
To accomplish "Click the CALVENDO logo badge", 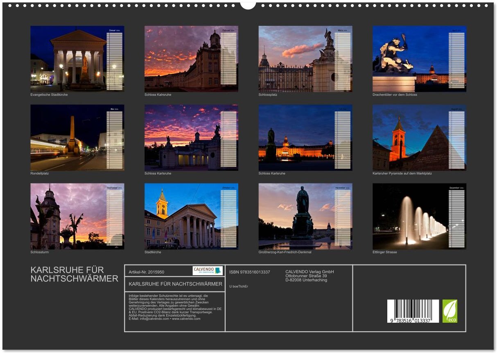I will (x=208, y=271).
